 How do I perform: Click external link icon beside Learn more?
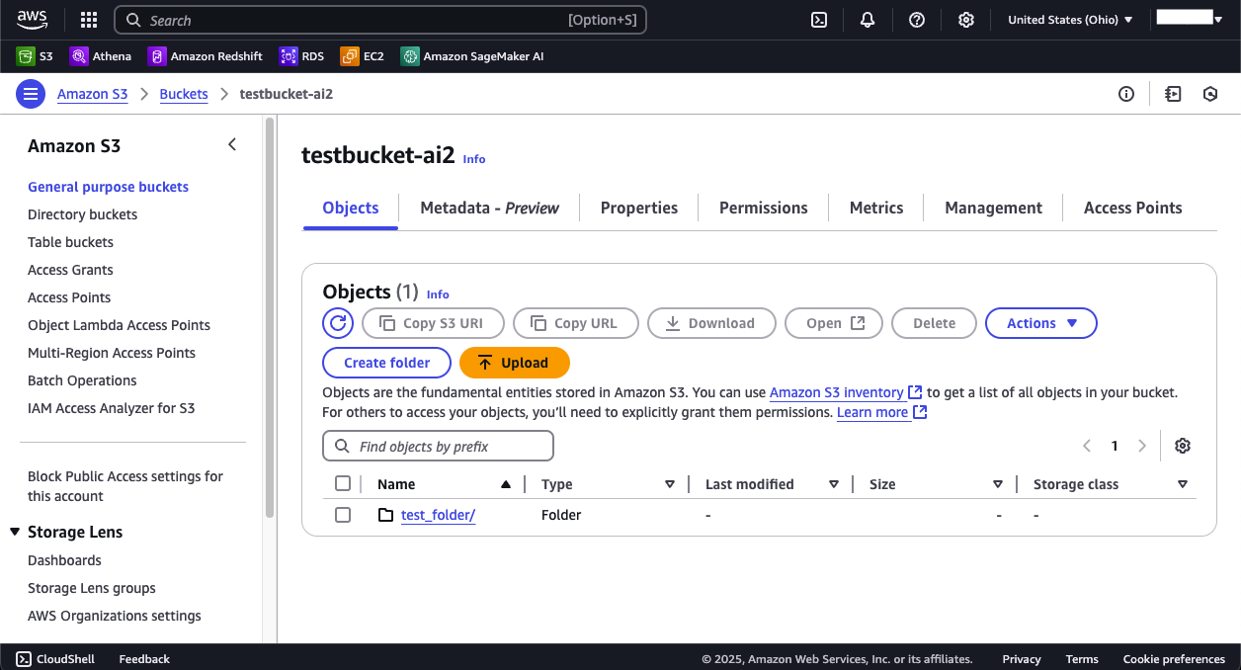[x=920, y=412]
